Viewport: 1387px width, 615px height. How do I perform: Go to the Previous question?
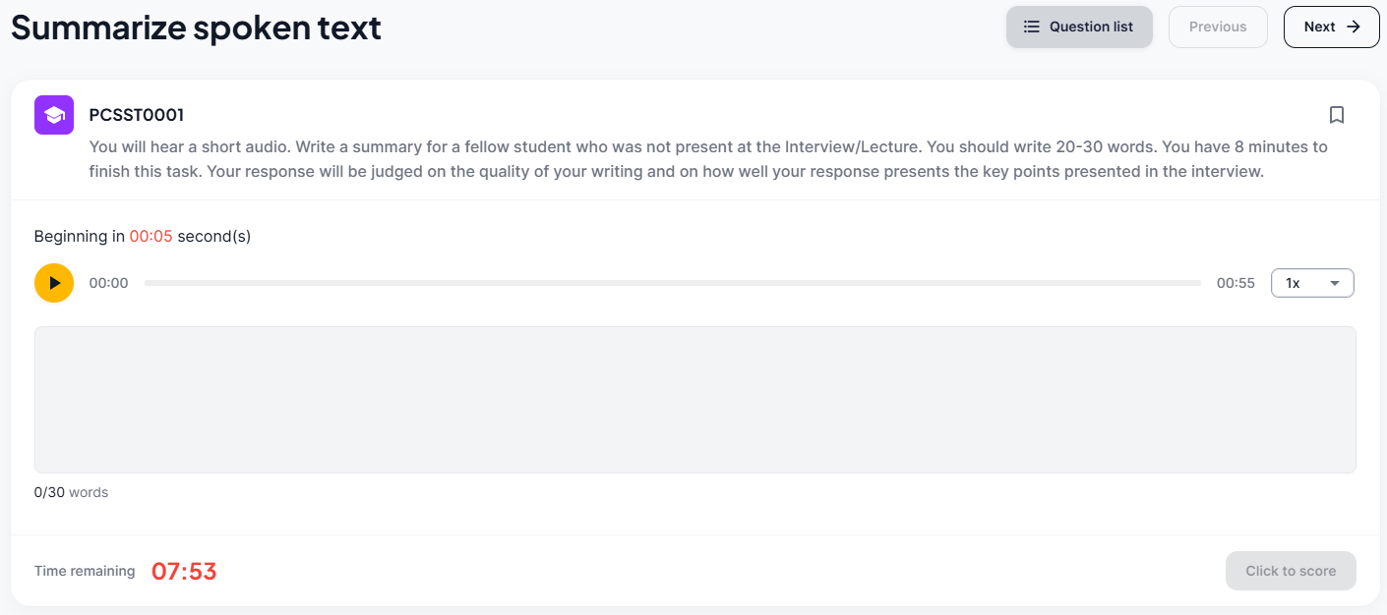tap(1217, 28)
